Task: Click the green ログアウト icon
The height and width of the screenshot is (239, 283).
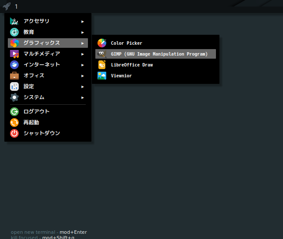Action: click(x=14, y=112)
